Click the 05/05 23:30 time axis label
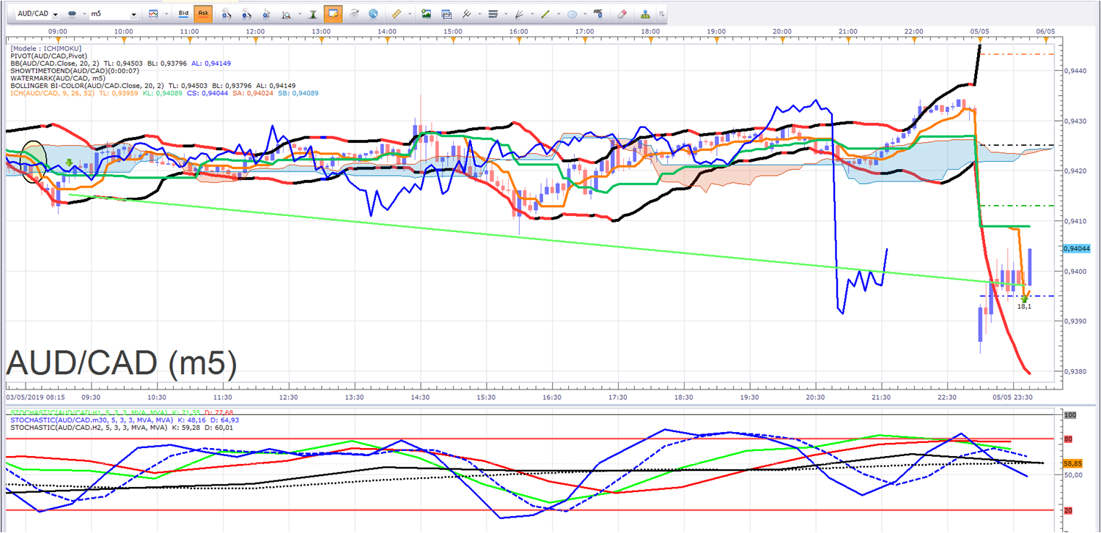1101x533 pixels. click(x=1013, y=397)
